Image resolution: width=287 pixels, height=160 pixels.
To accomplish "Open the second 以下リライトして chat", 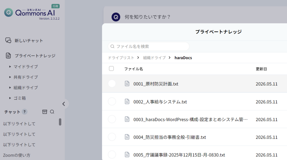I will click(19, 134).
